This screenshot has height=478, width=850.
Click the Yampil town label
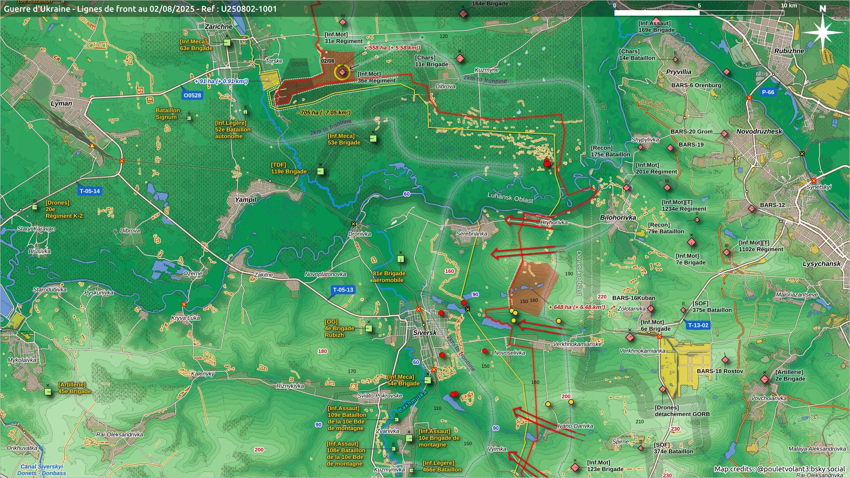(x=246, y=200)
